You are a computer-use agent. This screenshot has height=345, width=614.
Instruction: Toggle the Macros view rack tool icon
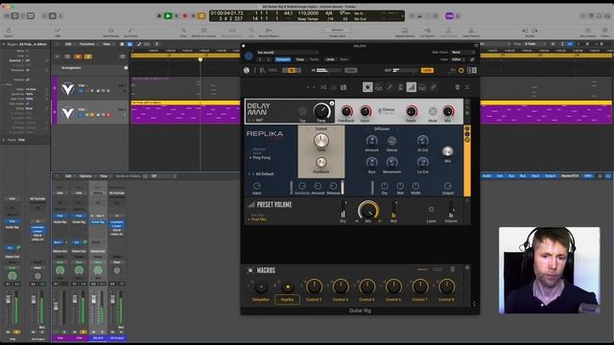pos(367,87)
